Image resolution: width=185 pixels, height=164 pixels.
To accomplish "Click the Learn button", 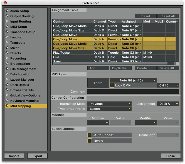I will pos(98,83).
